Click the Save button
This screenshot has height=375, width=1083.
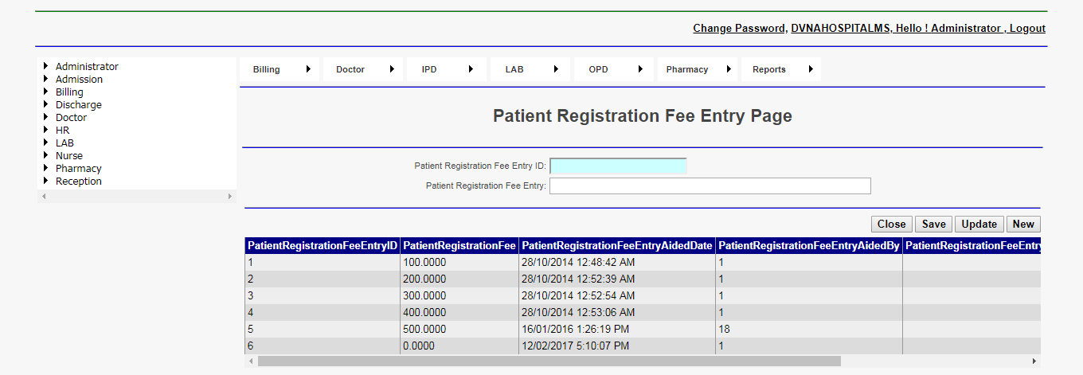pos(933,225)
